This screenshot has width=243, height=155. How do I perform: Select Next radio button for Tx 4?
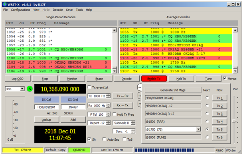click(207, 121)
